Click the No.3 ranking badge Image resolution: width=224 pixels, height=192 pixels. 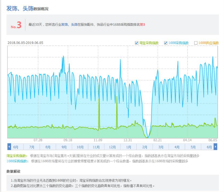(16, 25)
